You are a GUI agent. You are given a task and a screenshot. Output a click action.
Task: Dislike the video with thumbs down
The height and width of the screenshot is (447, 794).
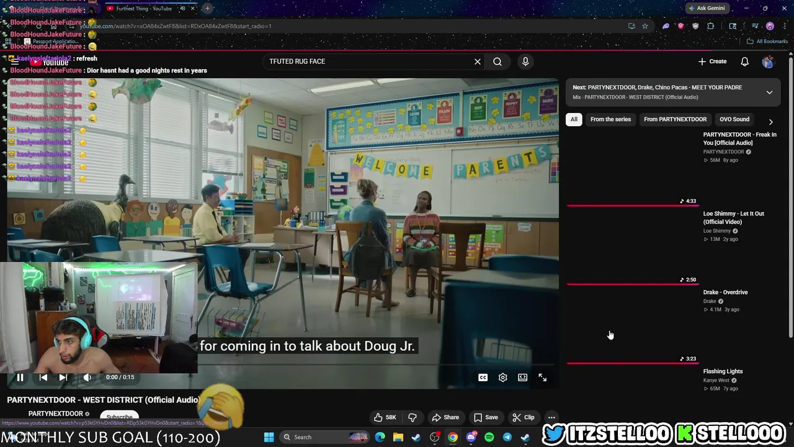tap(412, 417)
